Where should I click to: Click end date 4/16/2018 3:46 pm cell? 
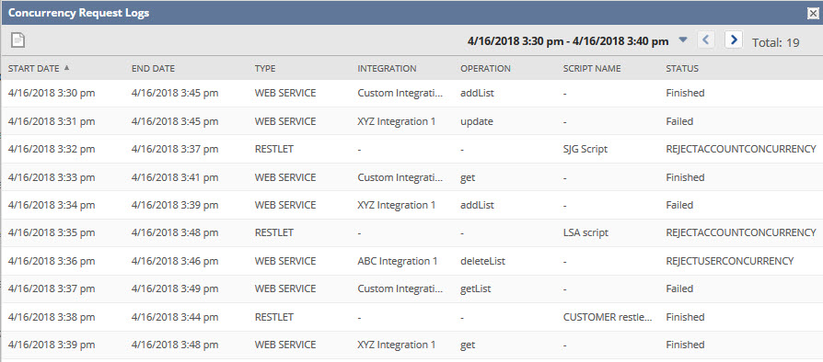(x=175, y=261)
